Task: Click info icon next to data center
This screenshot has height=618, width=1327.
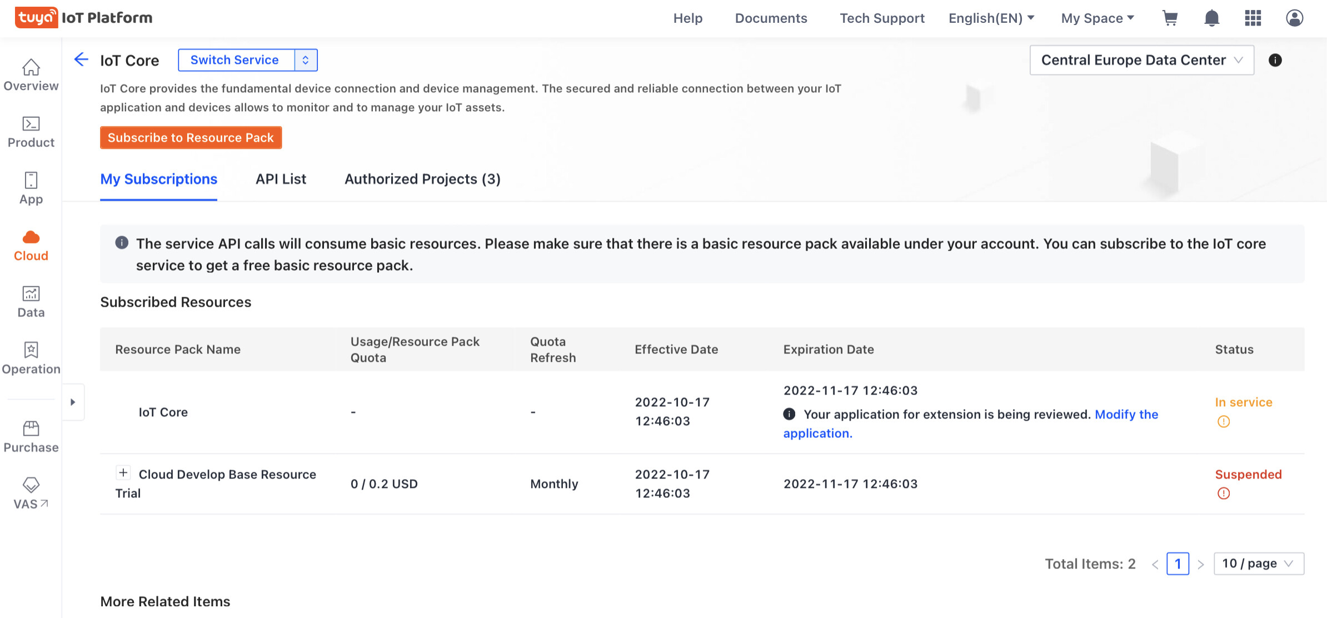Action: tap(1275, 60)
